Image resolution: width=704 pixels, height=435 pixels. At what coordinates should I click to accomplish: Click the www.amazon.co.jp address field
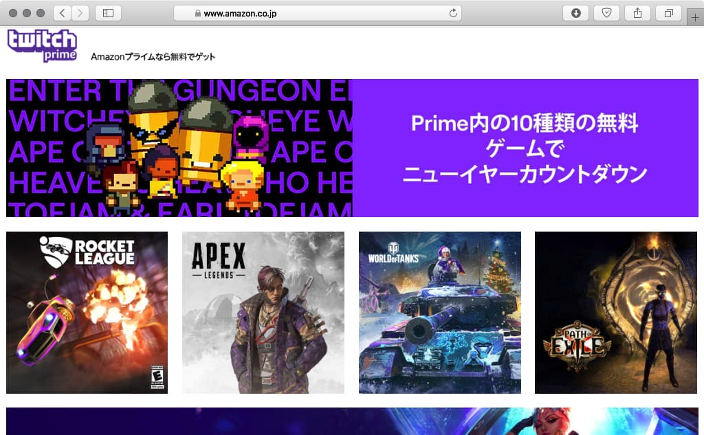316,13
